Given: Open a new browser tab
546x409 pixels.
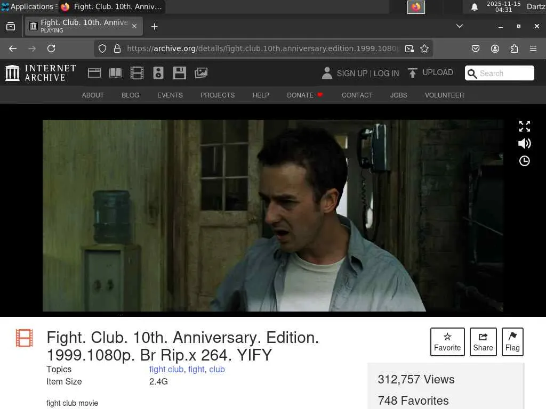Looking at the screenshot, I should point(154,27).
